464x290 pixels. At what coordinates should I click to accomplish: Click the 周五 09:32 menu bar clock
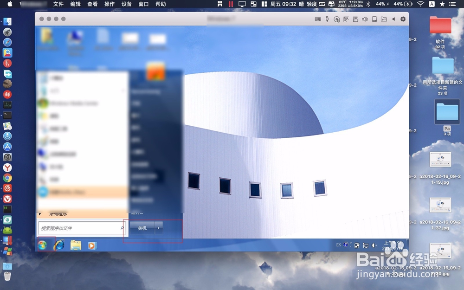point(283,4)
